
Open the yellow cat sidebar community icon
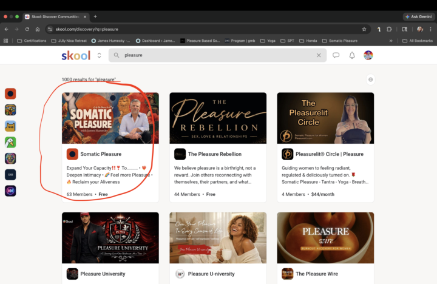(10, 126)
